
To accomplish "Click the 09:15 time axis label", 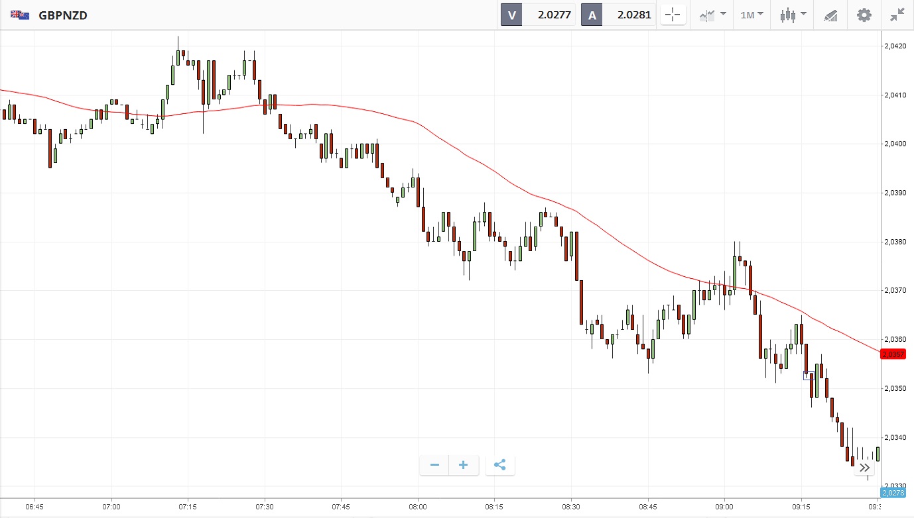I will [801, 507].
